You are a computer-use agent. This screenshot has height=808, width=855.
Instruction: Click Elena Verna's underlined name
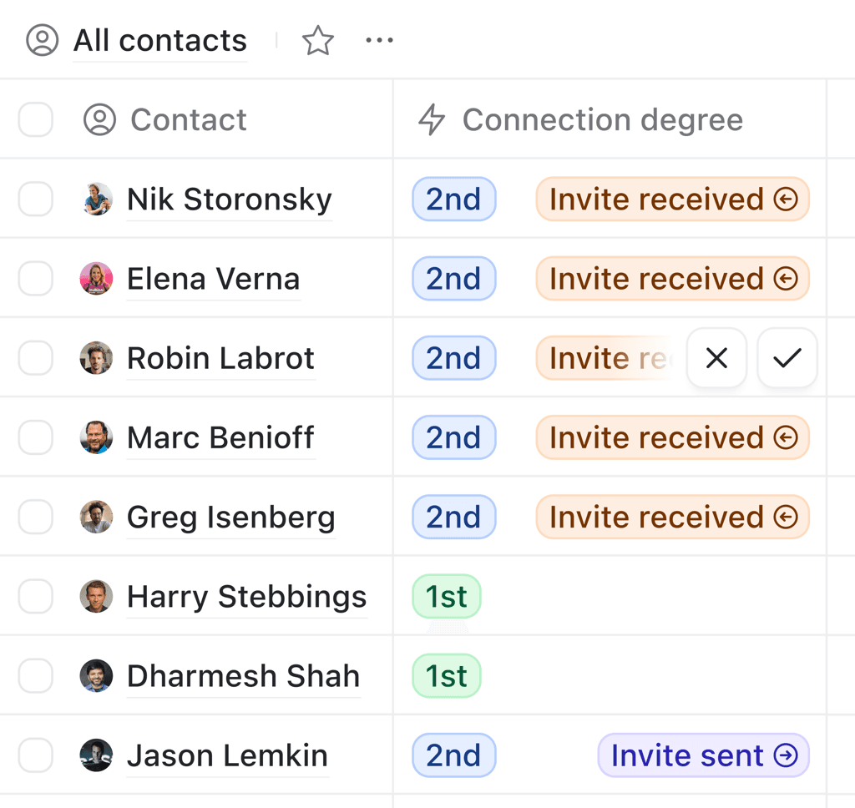click(x=213, y=278)
